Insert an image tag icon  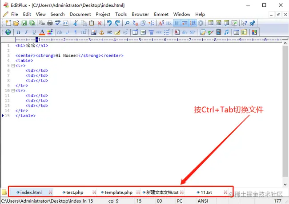94,32
